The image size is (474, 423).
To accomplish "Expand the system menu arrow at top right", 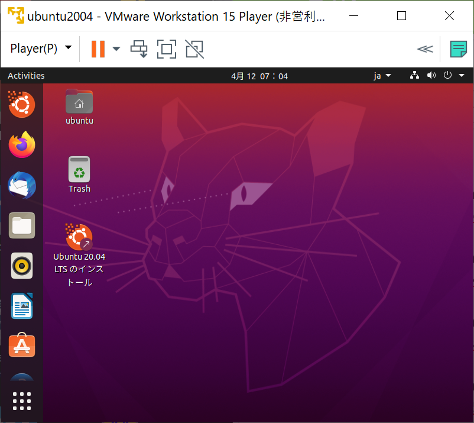I will click(462, 75).
